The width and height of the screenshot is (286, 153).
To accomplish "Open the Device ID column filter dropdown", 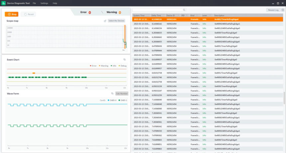I will [178, 16].
